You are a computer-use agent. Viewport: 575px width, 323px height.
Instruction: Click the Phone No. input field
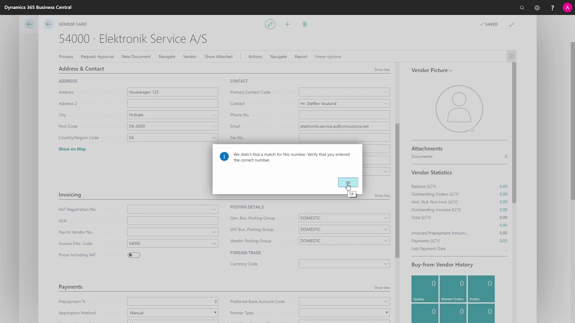(x=344, y=115)
